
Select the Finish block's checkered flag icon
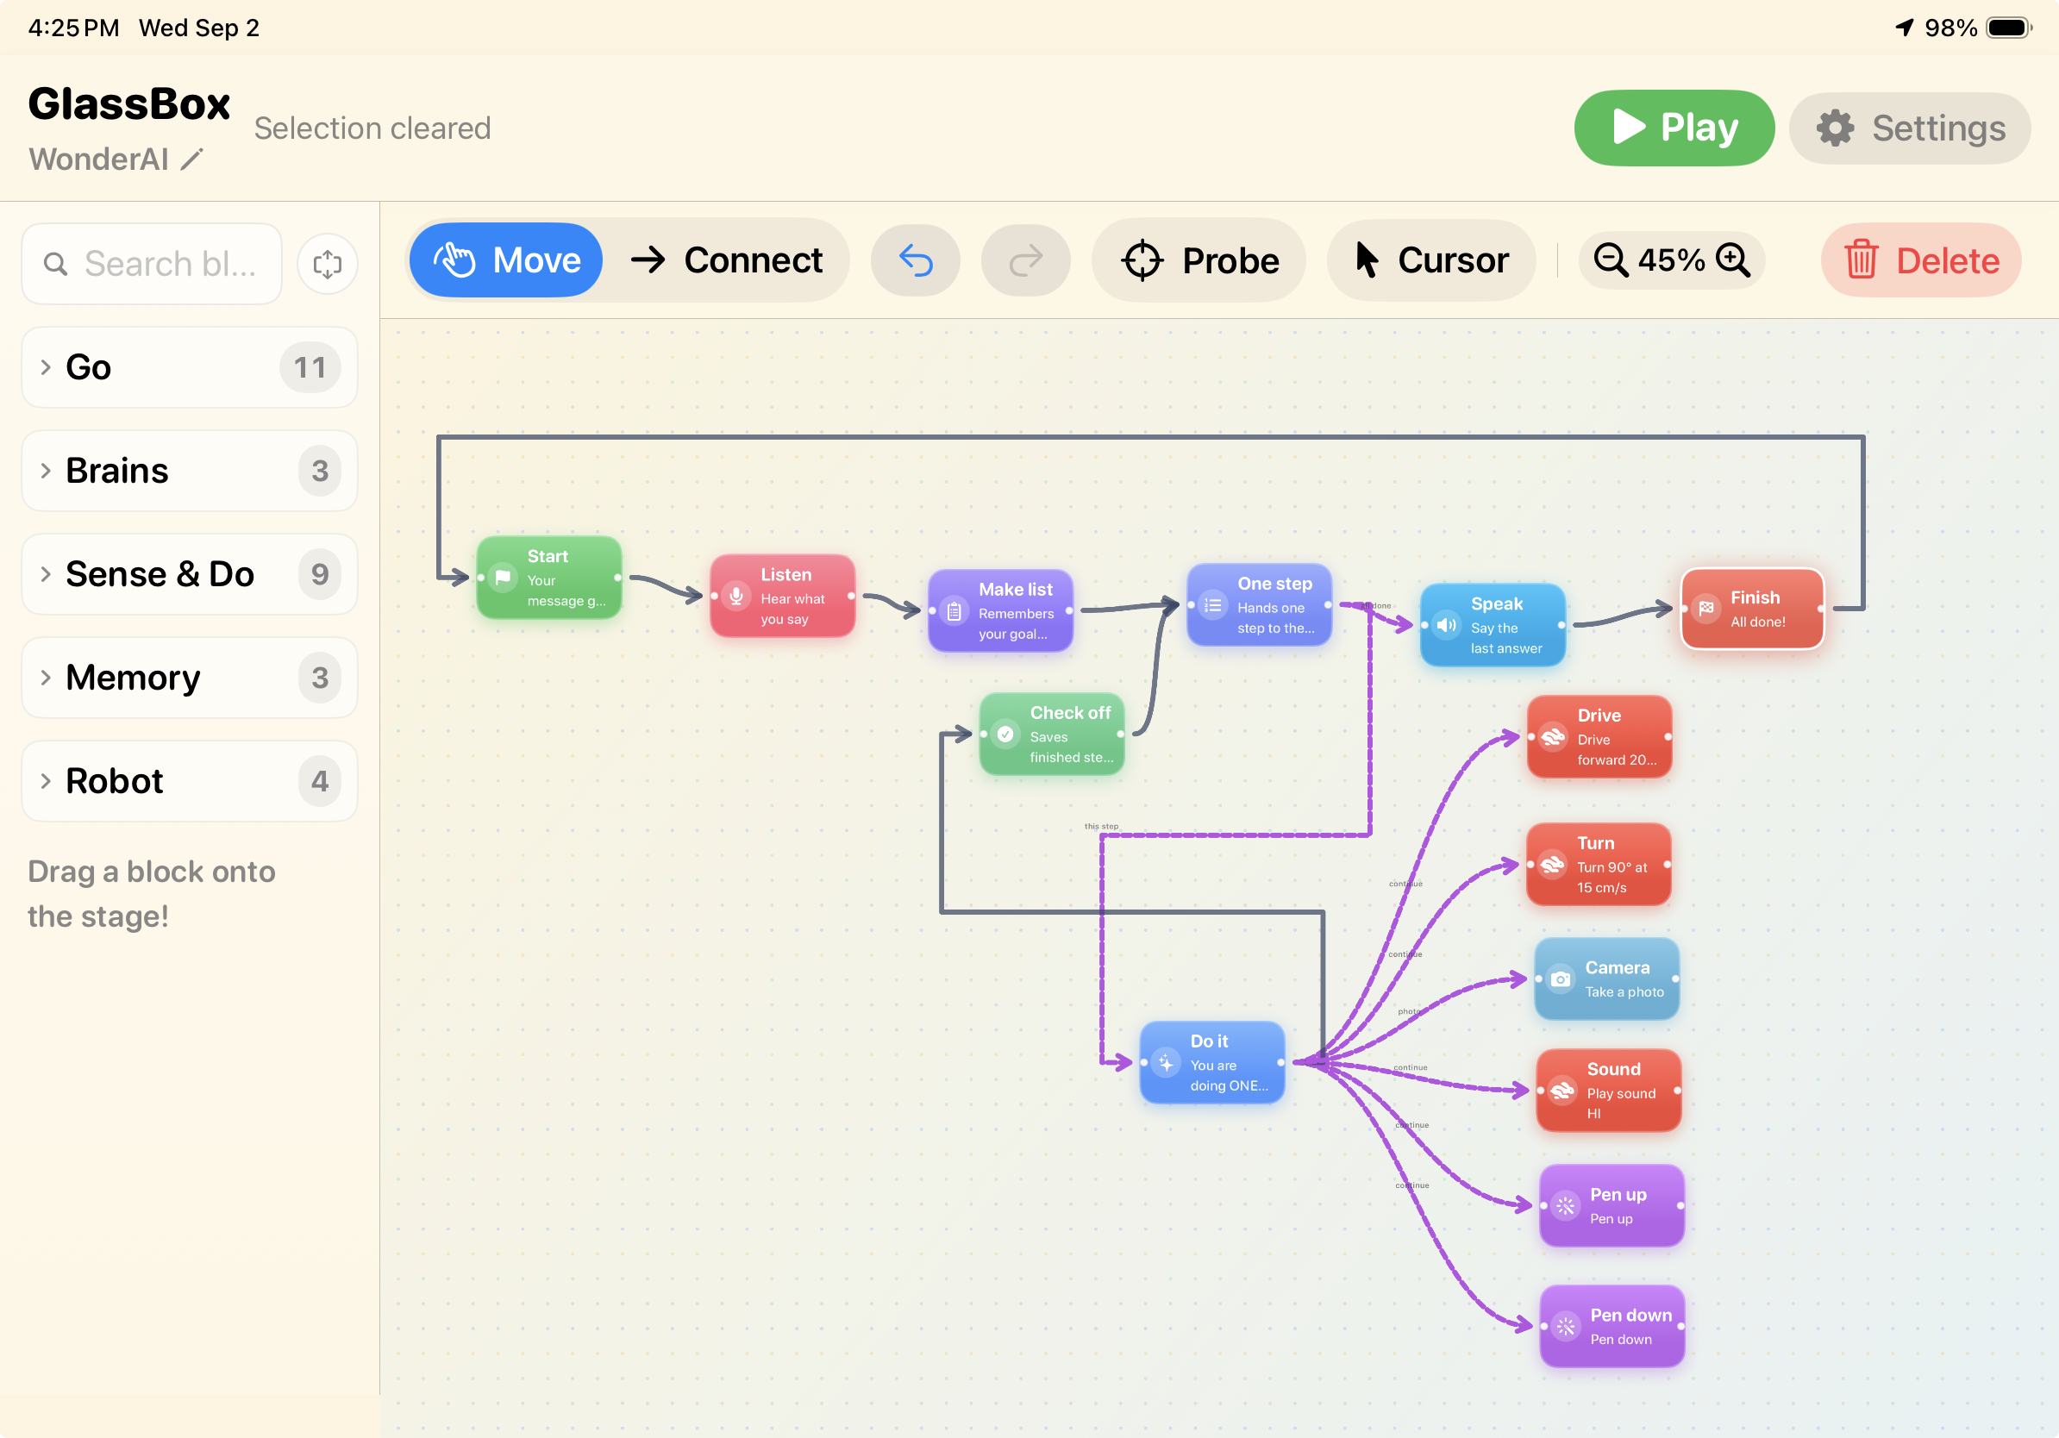tap(1706, 608)
